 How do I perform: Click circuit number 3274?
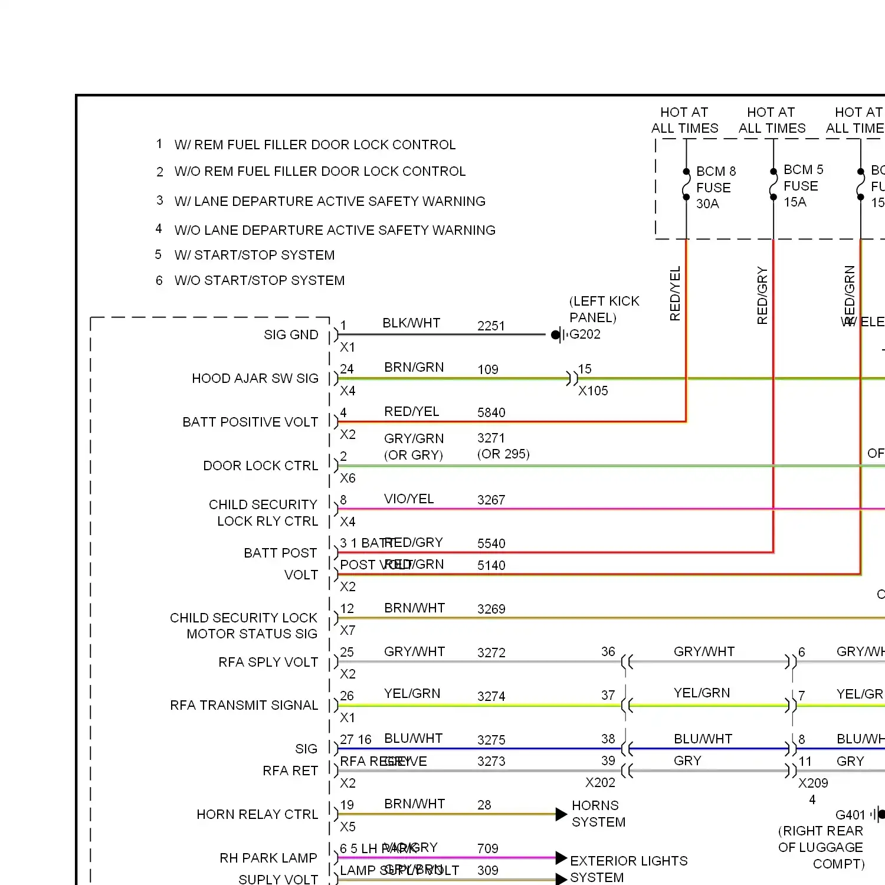tap(491, 696)
